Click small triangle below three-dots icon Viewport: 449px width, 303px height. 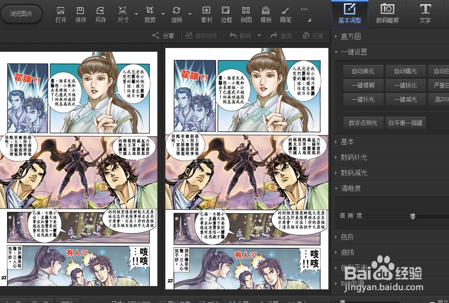[x=309, y=20]
